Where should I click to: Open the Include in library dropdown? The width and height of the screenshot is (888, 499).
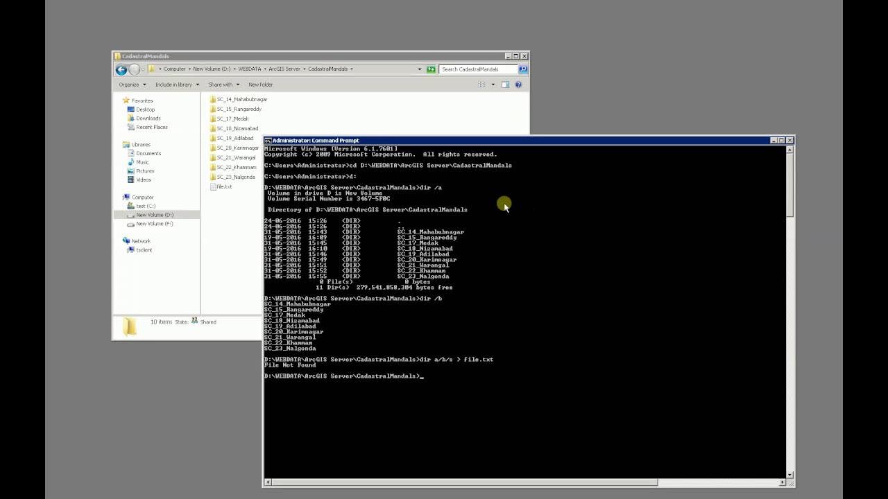pos(177,85)
